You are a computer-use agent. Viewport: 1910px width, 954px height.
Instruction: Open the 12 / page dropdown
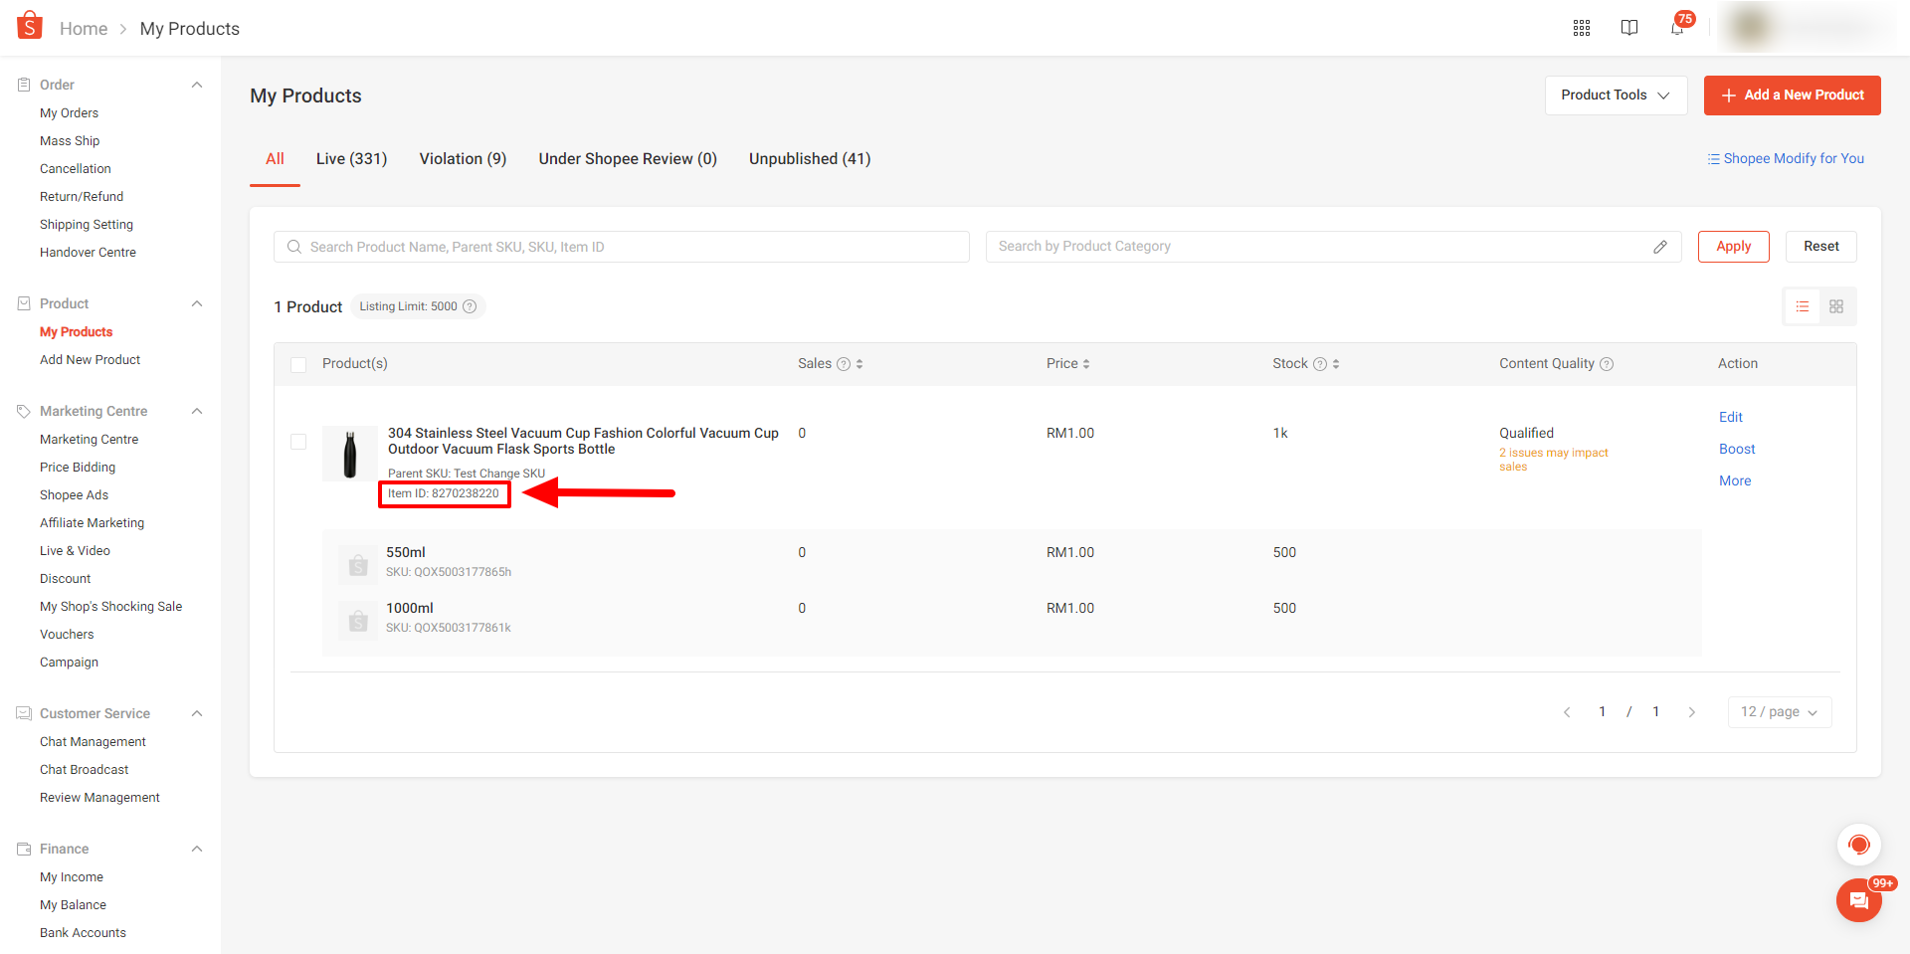pyautogui.click(x=1780, y=712)
